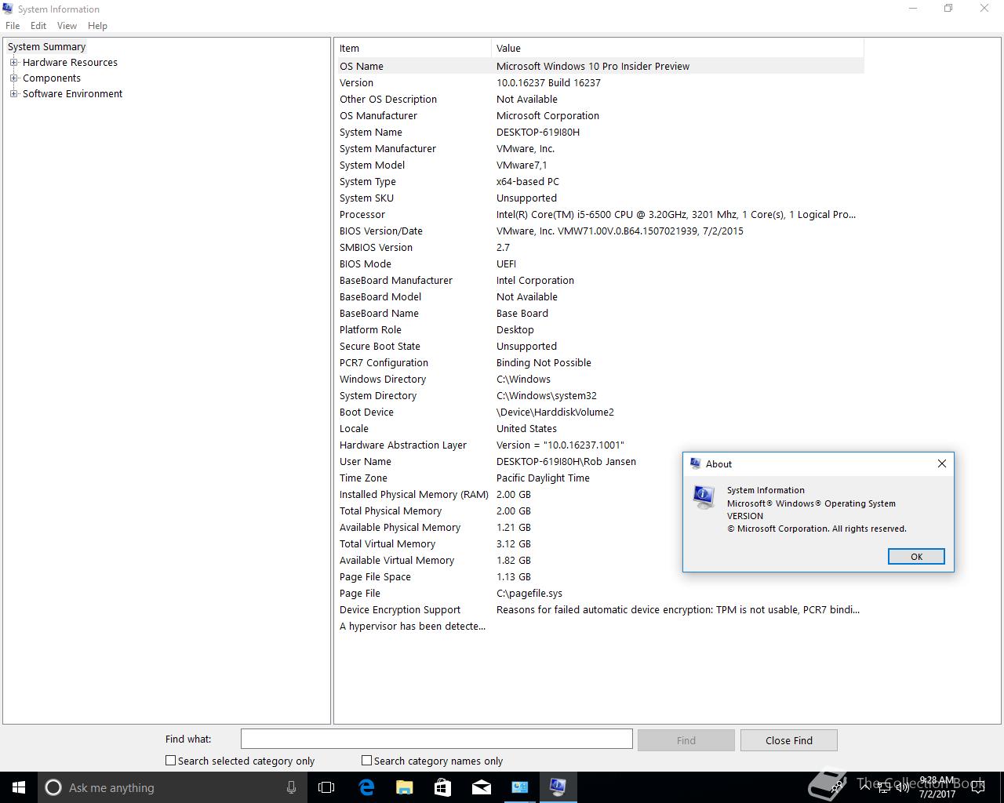Select System Summary in the tree
This screenshot has width=1004, height=803.
click(46, 46)
